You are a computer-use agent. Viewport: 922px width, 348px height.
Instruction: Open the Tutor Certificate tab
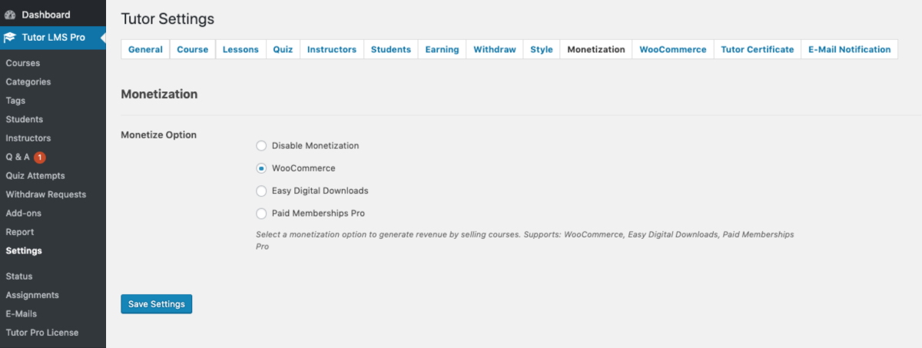tap(758, 49)
